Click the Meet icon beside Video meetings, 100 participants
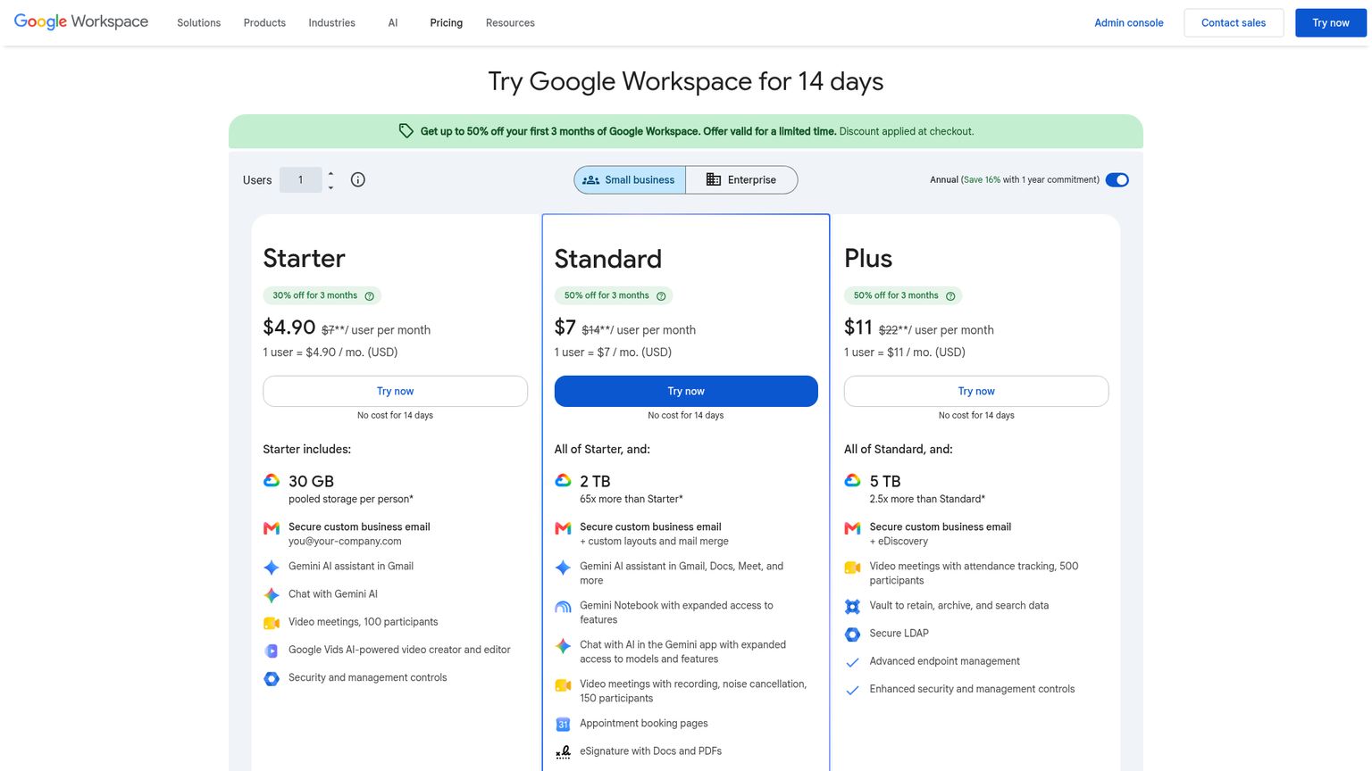1372x771 pixels. pyautogui.click(x=272, y=623)
